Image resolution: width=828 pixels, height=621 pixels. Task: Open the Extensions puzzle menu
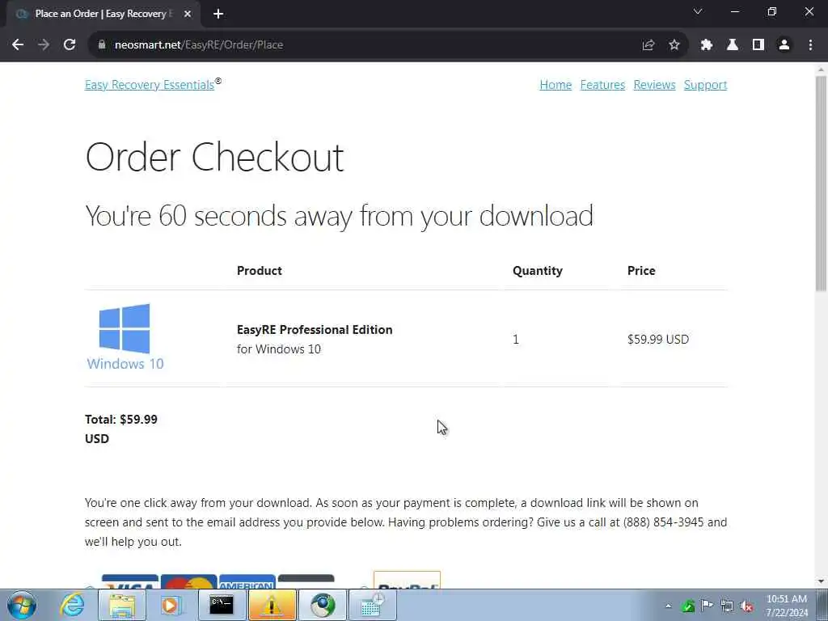point(707,45)
